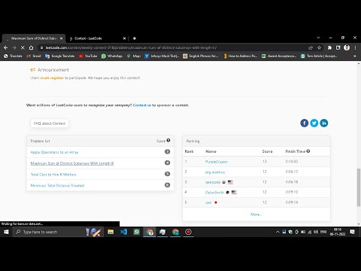
Task: Open the Windows notification center icon
Action: pos(352,232)
